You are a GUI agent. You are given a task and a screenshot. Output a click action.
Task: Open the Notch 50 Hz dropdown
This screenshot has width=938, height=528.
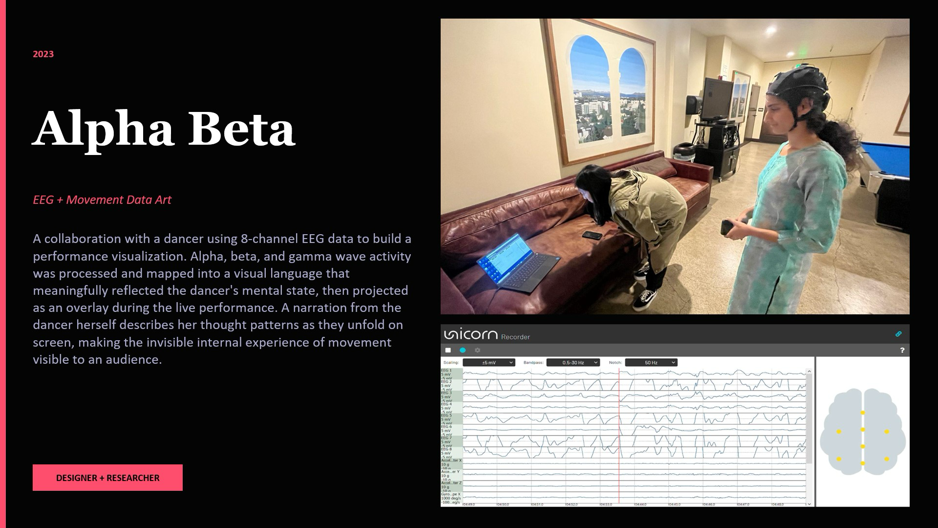(x=651, y=362)
